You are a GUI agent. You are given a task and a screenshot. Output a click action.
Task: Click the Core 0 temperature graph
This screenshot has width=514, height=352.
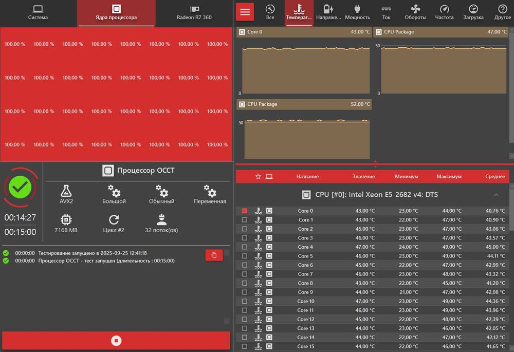click(x=305, y=70)
